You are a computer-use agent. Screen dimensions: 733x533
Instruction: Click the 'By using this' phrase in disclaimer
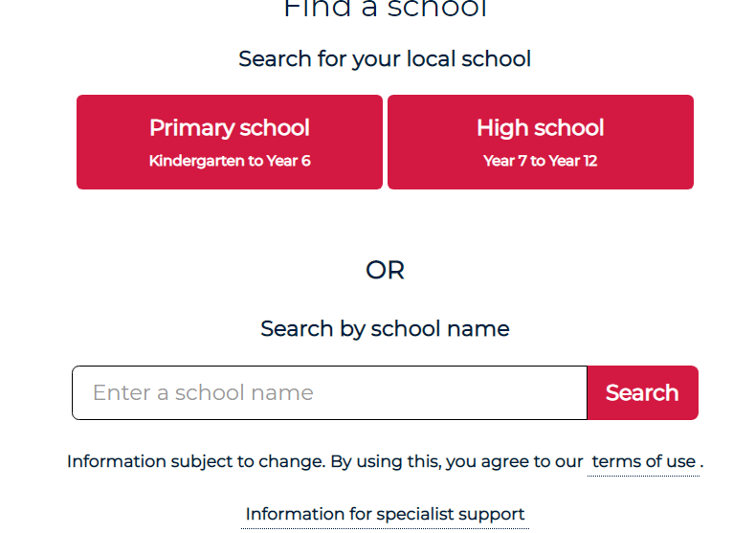click(386, 461)
